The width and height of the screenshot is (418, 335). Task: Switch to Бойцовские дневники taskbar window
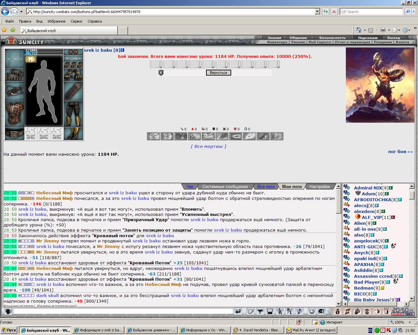coord(152,330)
